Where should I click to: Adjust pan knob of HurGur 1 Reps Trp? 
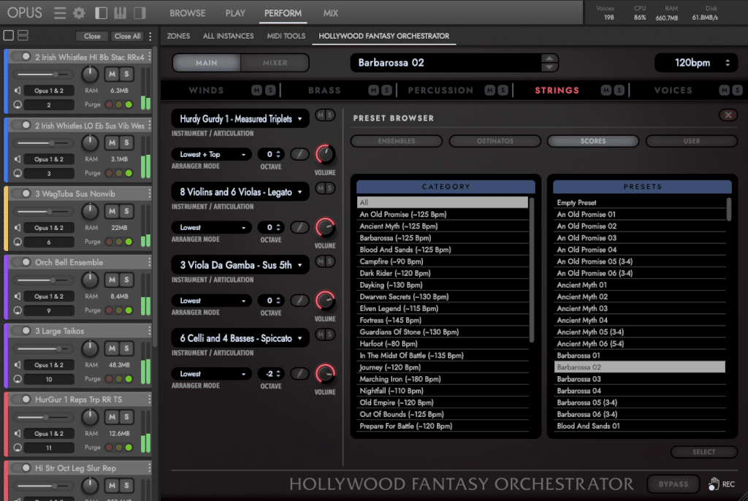(x=90, y=416)
